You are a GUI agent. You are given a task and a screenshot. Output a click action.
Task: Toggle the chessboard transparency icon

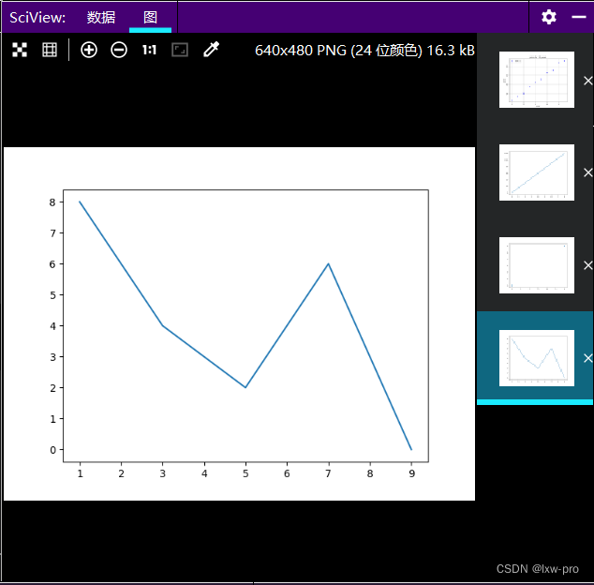[20, 50]
